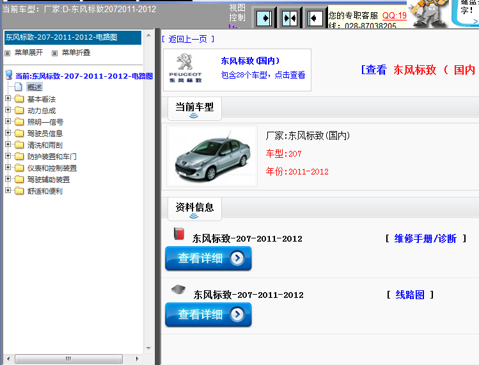The height and width of the screenshot is (365, 479).
Task: Click the mechanic mascot image in the header
Action: pos(428,14)
